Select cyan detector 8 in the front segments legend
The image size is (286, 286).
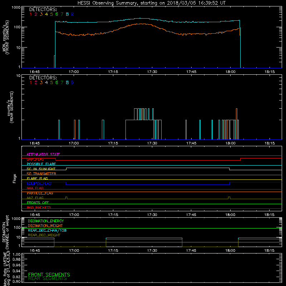pos(67,14)
